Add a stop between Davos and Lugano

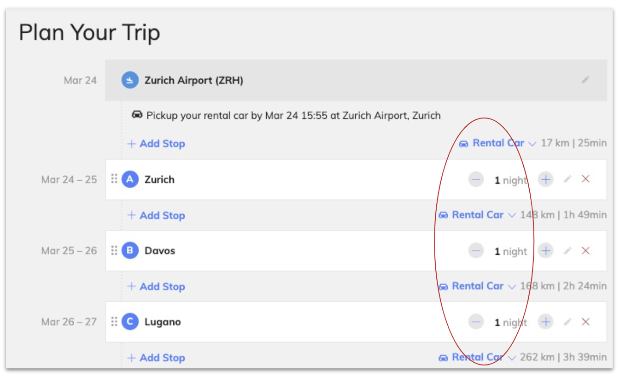click(x=156, y=287)
